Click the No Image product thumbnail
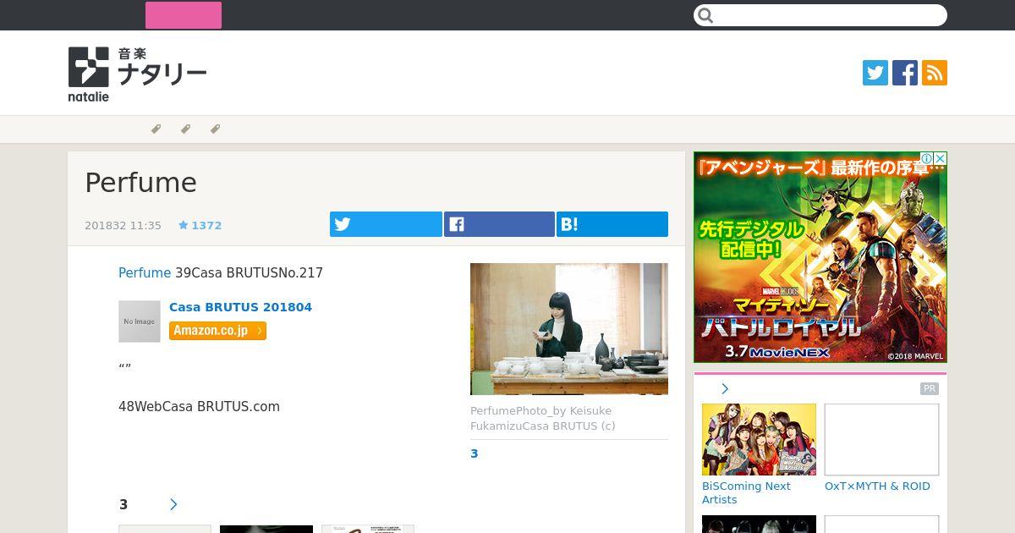Image resolution: width=1015 pixels, height=533 pixels. [140, 321]
